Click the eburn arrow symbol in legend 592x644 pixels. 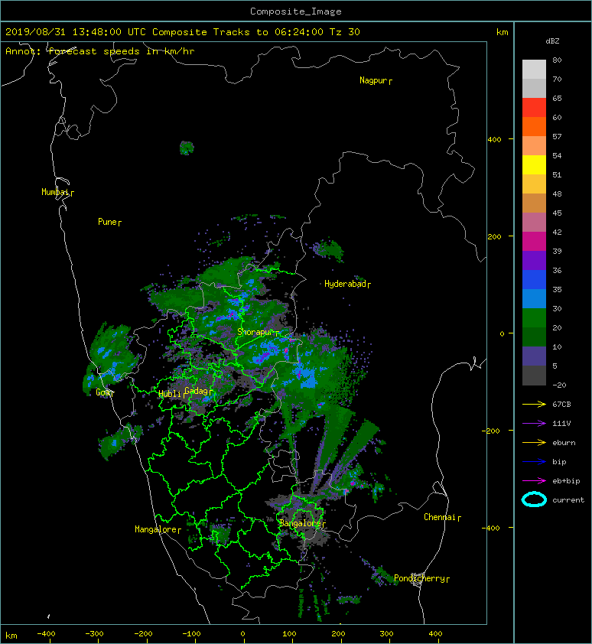534,442
